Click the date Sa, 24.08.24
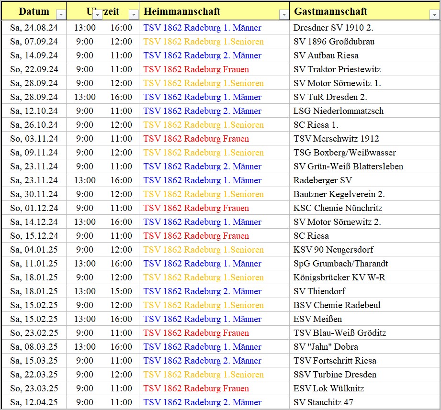Viewport: 441px width, 410px height. tap(34, 28)
